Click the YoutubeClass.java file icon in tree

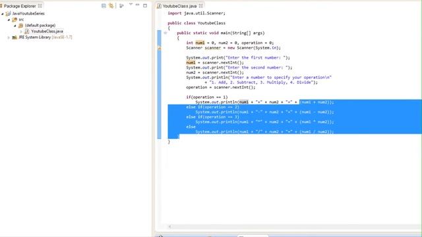pyautogui.click(x=27, y=32)
